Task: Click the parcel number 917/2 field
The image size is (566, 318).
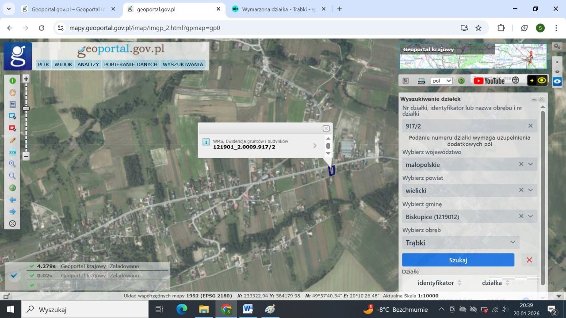Action: pos(464,126)
